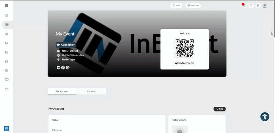Click the calendar icon beside Jan 1 - Dec 31

(58, 51)
